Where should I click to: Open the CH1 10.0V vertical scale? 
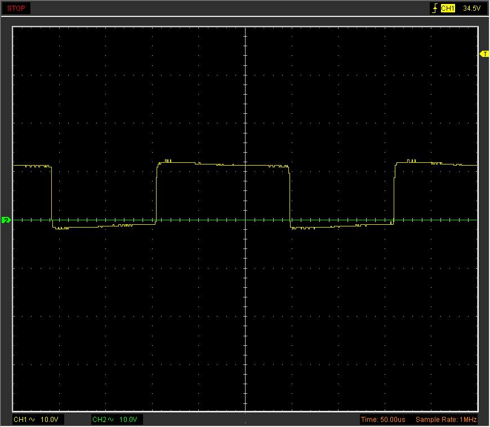[50, 420]
